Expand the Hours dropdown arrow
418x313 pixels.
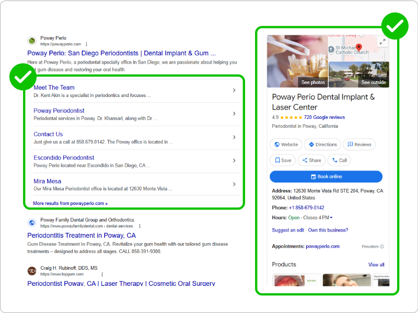[331, 218]
